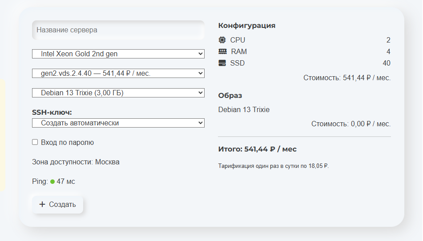This screenshot has width=423, height=241.
Task: Click the 'RAM' label
Action: pyautogui.click(x=239, y=51)
